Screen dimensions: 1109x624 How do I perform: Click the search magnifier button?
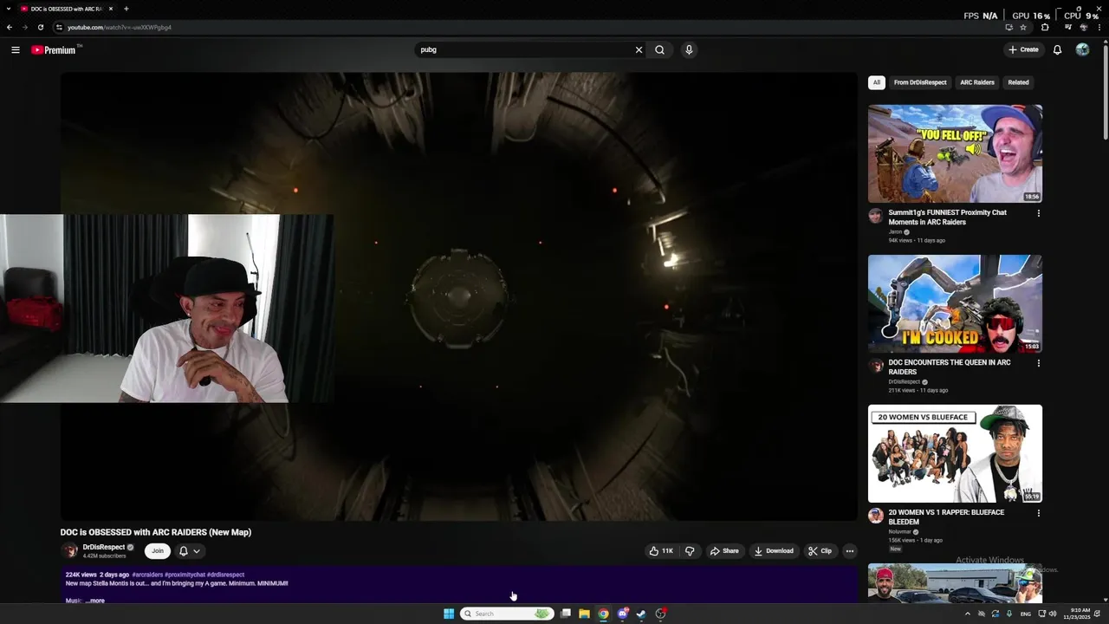pos(659,49)
